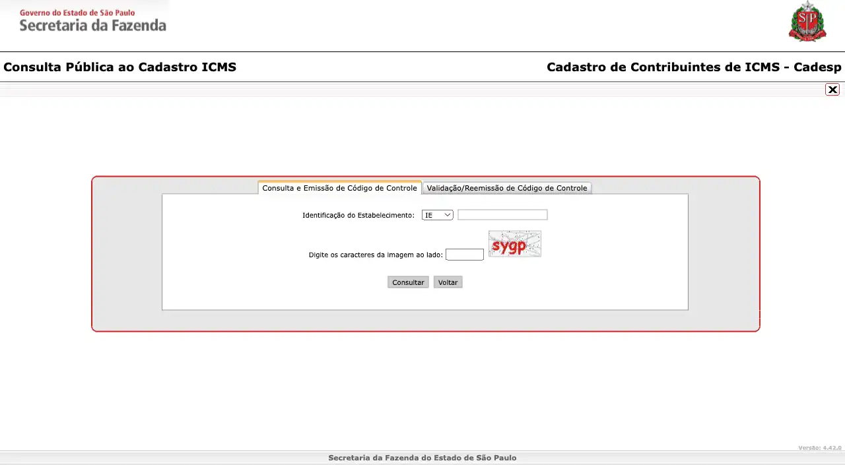Screen dimensions: 845x465
Task: Click the São Paulo coat of arms emblem
Action: (x=807, y=22)
